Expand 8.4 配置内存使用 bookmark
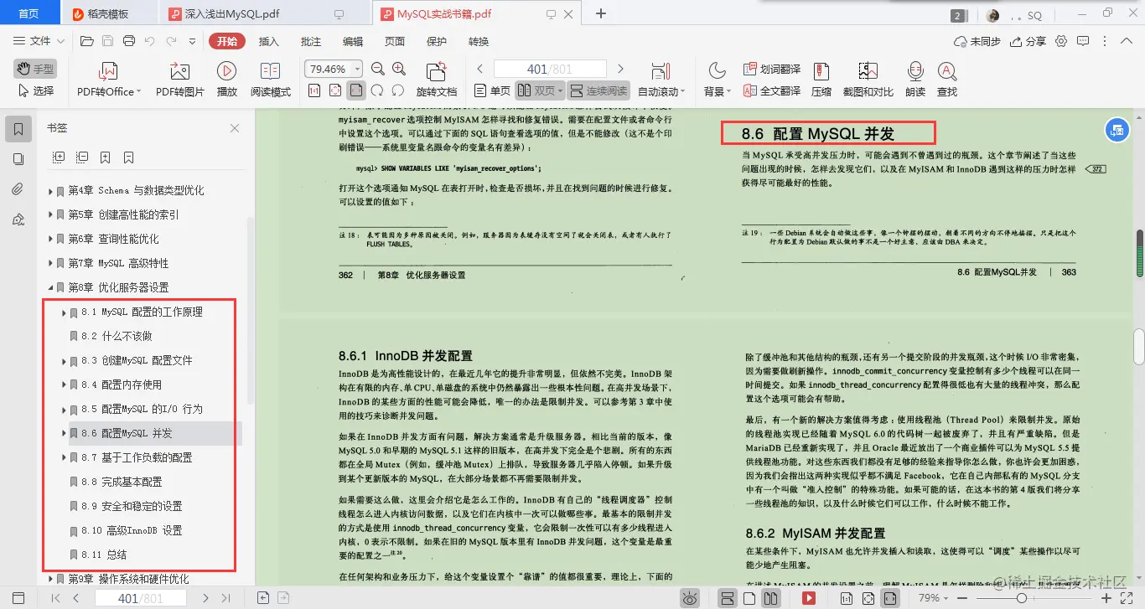 [64, 385]
